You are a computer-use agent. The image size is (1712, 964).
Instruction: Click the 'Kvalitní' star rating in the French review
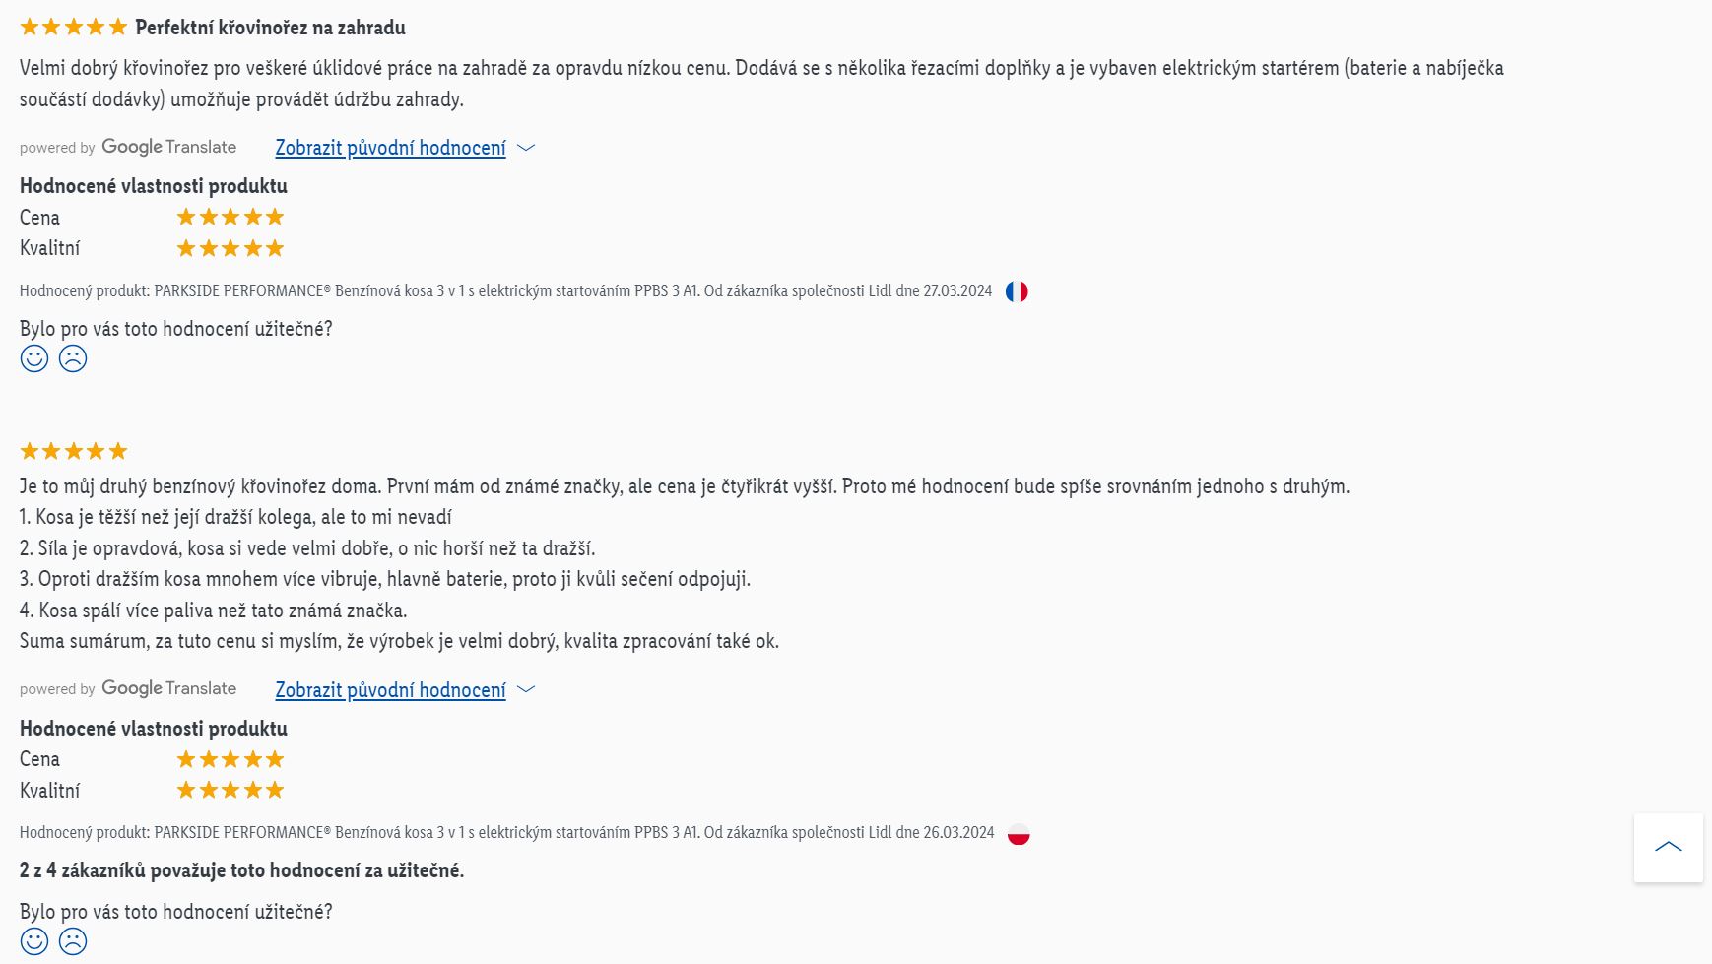point(230,248)
